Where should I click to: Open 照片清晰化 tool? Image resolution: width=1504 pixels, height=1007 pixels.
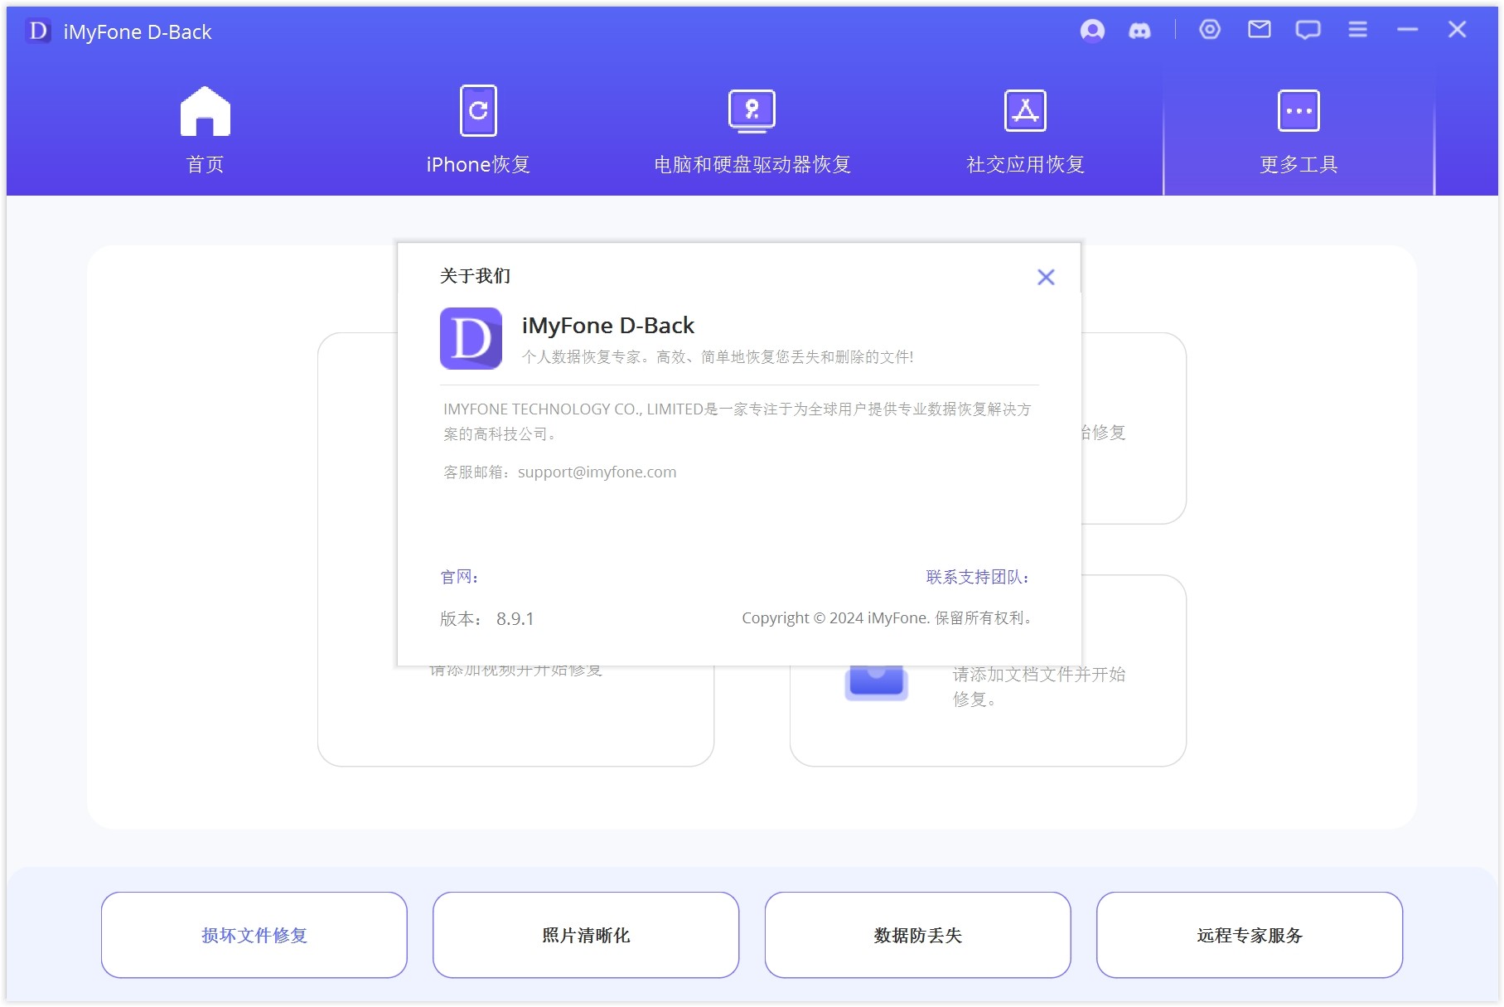586,935
